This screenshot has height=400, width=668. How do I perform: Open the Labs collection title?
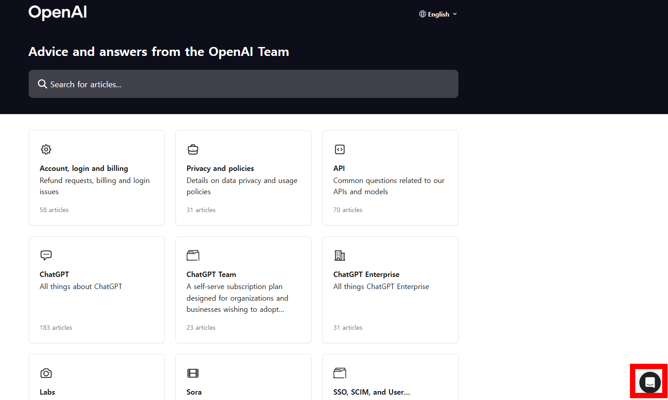click(x=47, y=392)
